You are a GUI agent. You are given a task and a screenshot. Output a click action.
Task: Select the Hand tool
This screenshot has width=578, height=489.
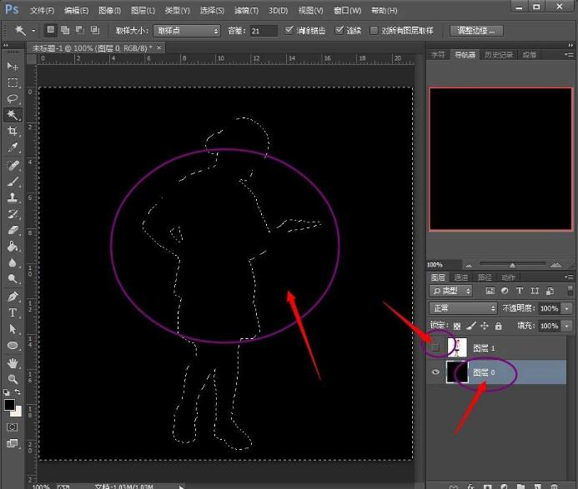pos(13,362)
